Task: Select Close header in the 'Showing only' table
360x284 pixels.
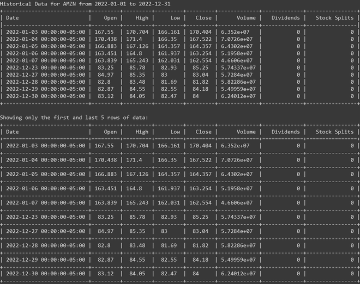Action: pos(203,132)
